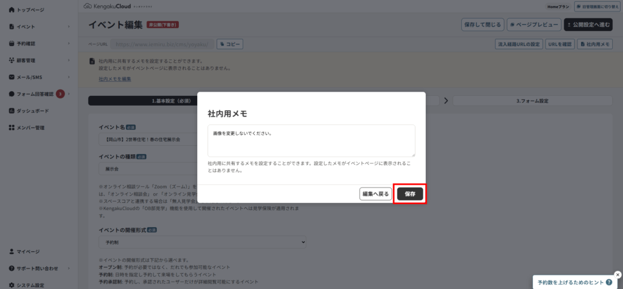This screenshot has width=623, height=289.
Task: Click the 編集へ戻る button
Action: 376,194
